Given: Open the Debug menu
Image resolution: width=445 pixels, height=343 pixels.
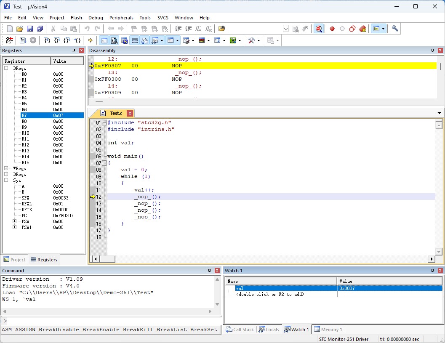Looking at the screenshot, I should point(96,18).
